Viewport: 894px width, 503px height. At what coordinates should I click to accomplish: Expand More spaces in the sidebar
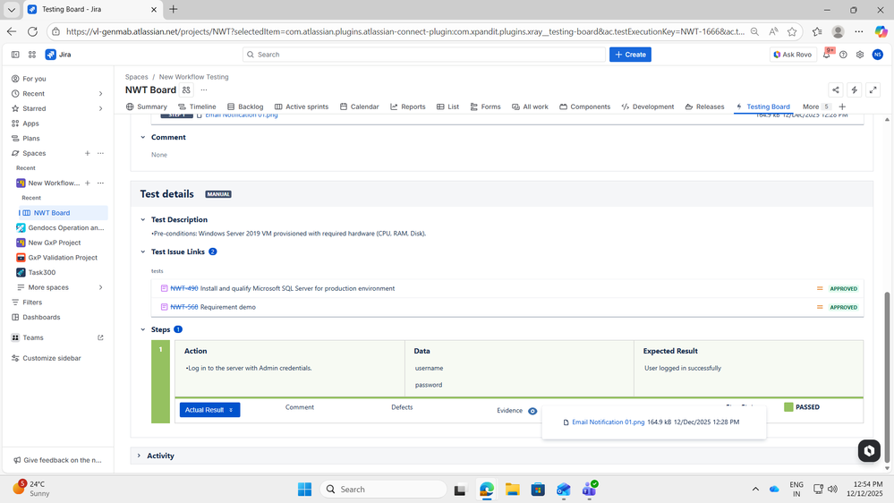point(100,287)
